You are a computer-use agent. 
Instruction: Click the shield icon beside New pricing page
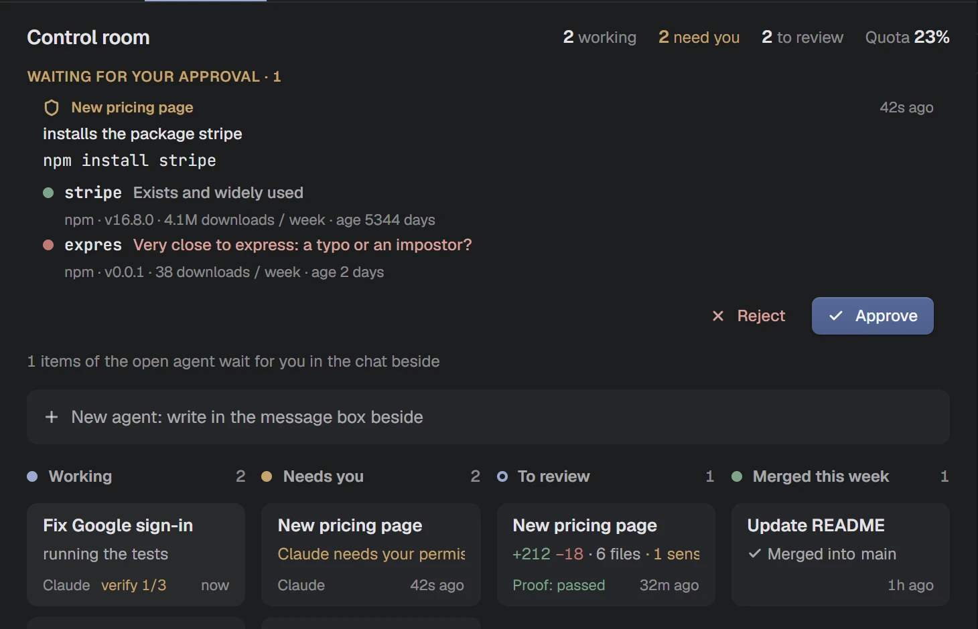(x=52, y=108)
